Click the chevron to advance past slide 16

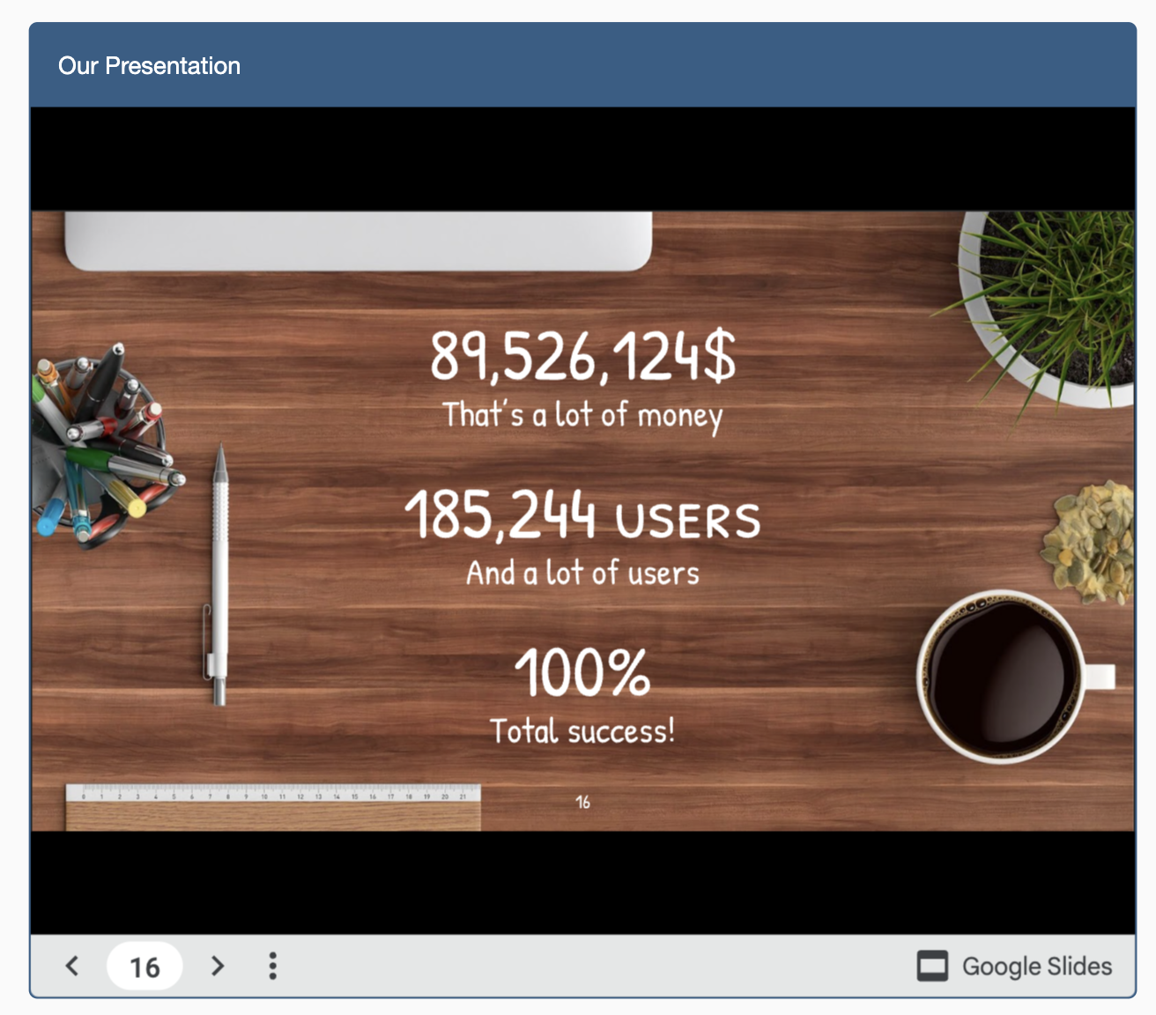(x=217, y=966)
